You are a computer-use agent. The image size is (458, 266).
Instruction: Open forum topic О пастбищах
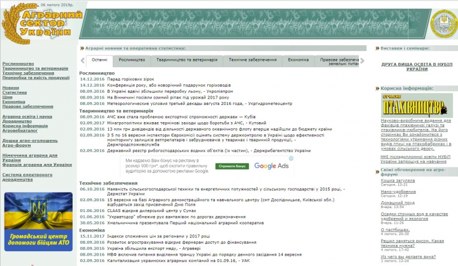pyautogui.click(x=395, y=229)
